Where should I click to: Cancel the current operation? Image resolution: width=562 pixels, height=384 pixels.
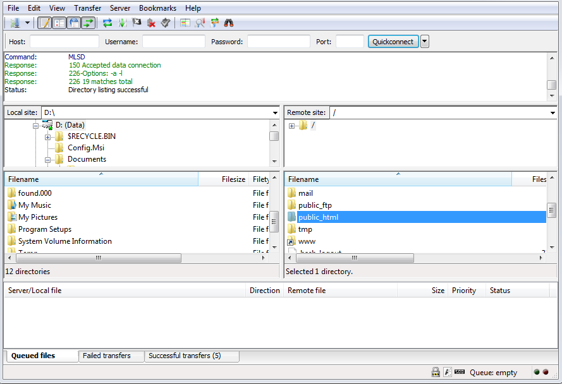tap(137, 23)
